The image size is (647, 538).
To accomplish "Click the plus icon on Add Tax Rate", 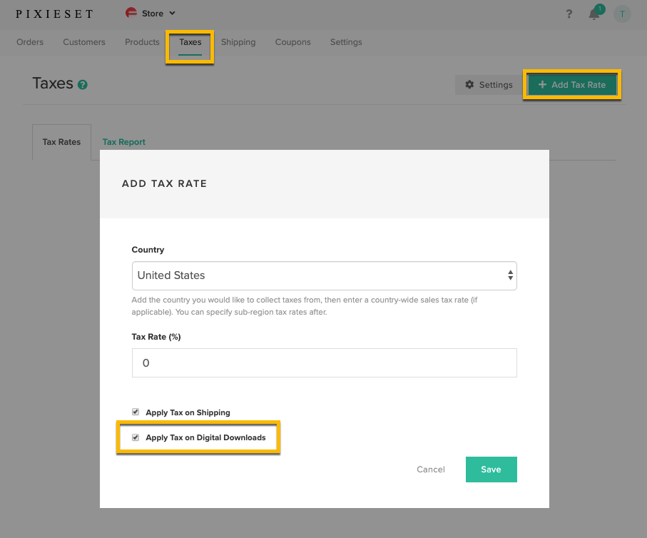I will pyautogui.click(x=542, y=85).
